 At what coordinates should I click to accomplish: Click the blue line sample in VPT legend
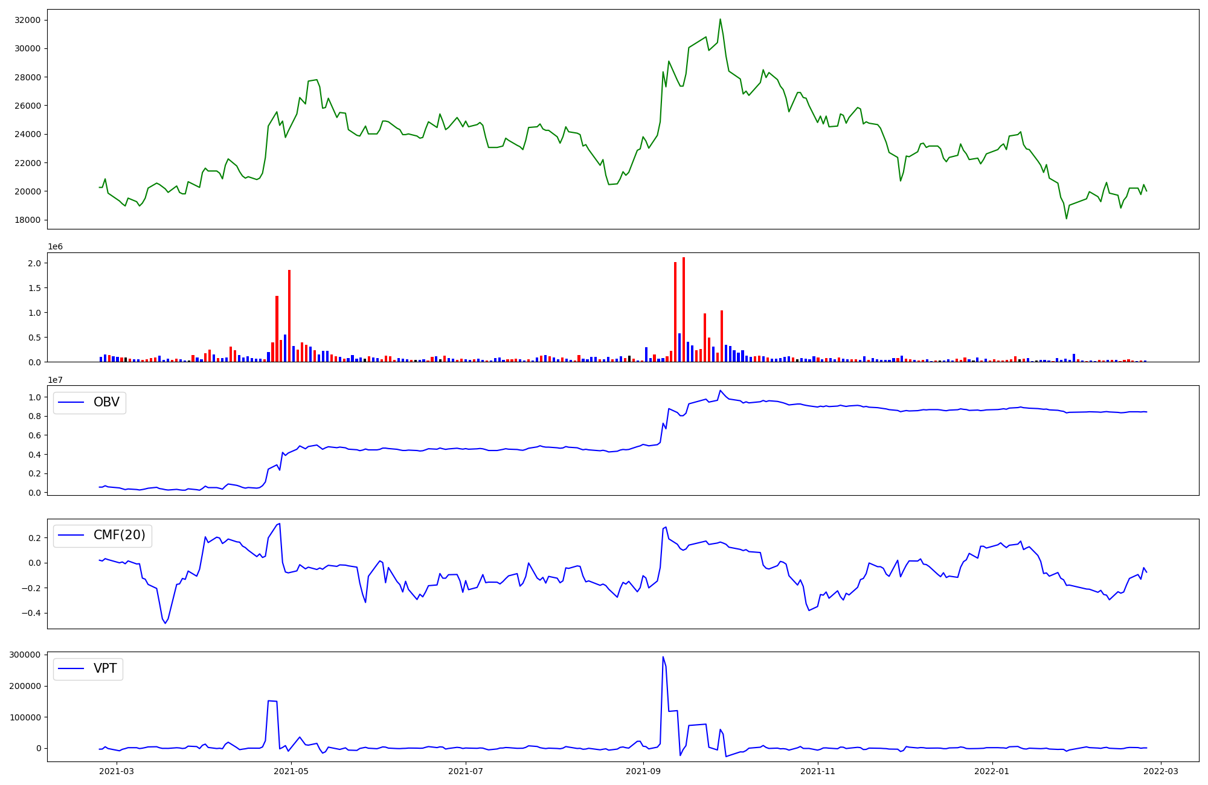(71, 668)
